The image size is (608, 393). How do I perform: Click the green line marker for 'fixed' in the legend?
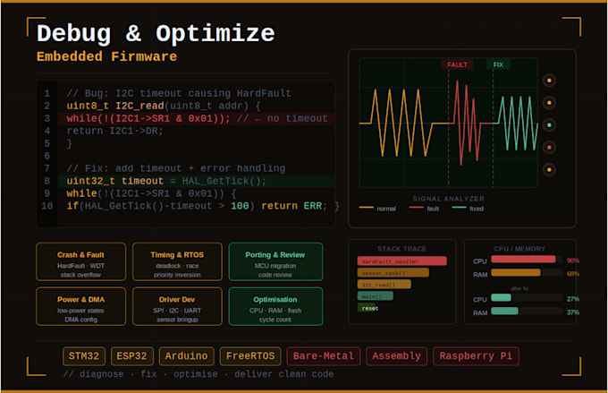pyautogui.click(x=459, y=208)
